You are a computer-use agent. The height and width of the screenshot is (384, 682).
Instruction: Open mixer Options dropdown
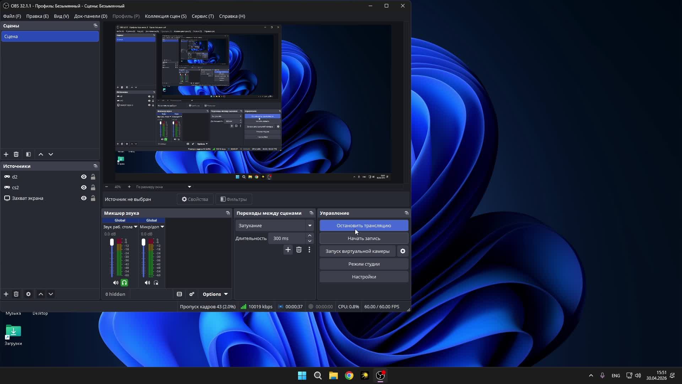pos(215,294)
